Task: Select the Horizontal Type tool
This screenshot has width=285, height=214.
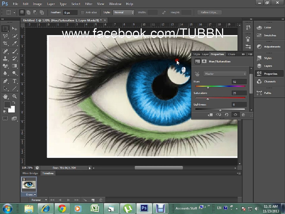Action: 15,81
